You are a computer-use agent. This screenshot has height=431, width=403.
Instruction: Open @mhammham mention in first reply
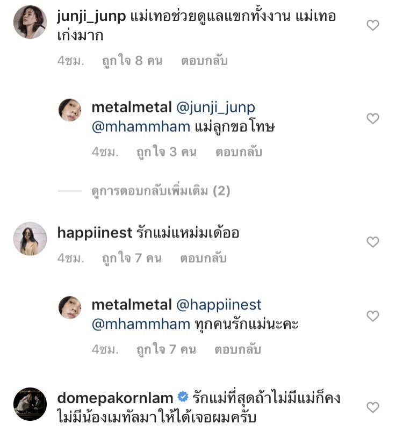[x=141, y=127]
